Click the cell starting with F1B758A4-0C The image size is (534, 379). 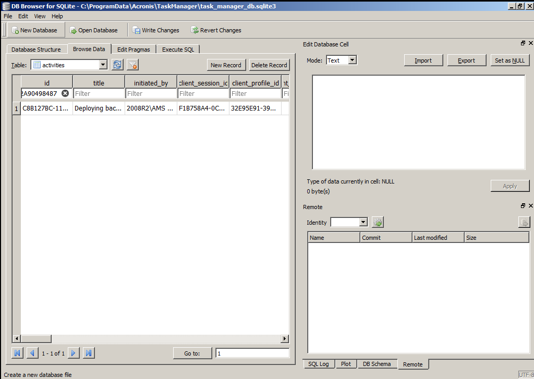point(203,108)
